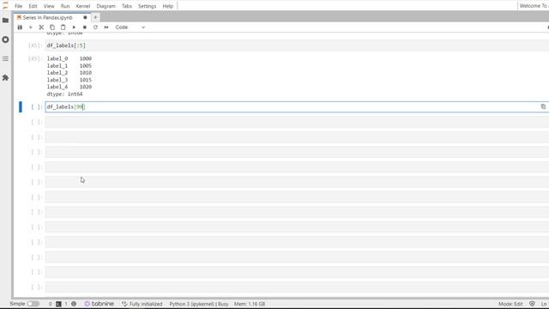Viewport: 549px width, 309px height.
Task: Open extension manager puzzle icon
Action: coord(5,78)
